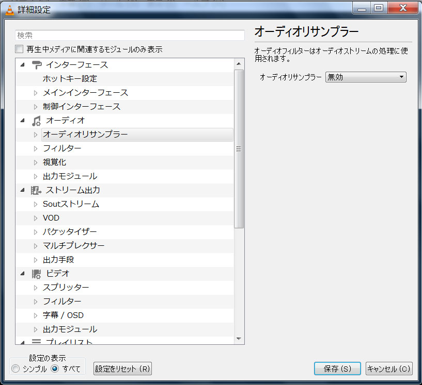This screenshot has width=422, height=385.
Task: Select フィルター under オーディオ
Action: 62,148
